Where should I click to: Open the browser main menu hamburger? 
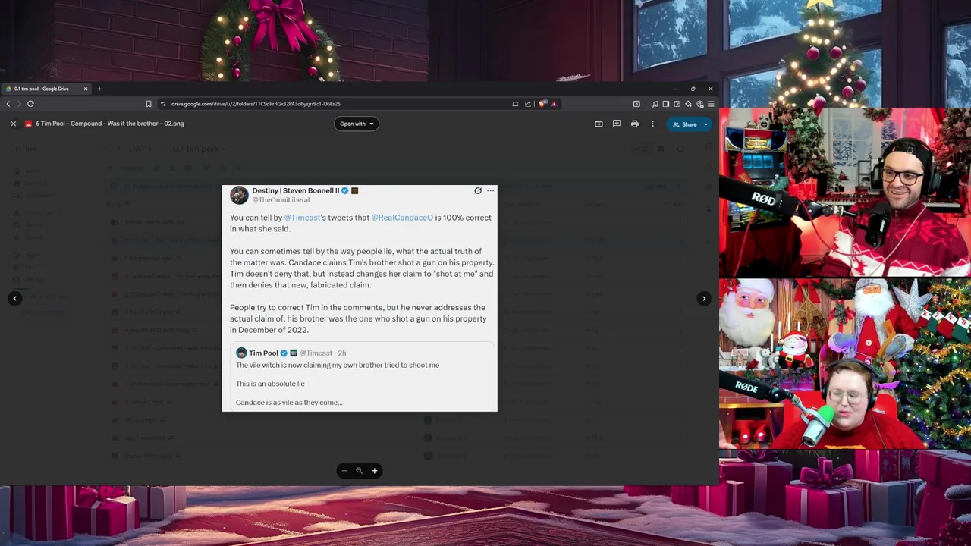tap(710, 104)
